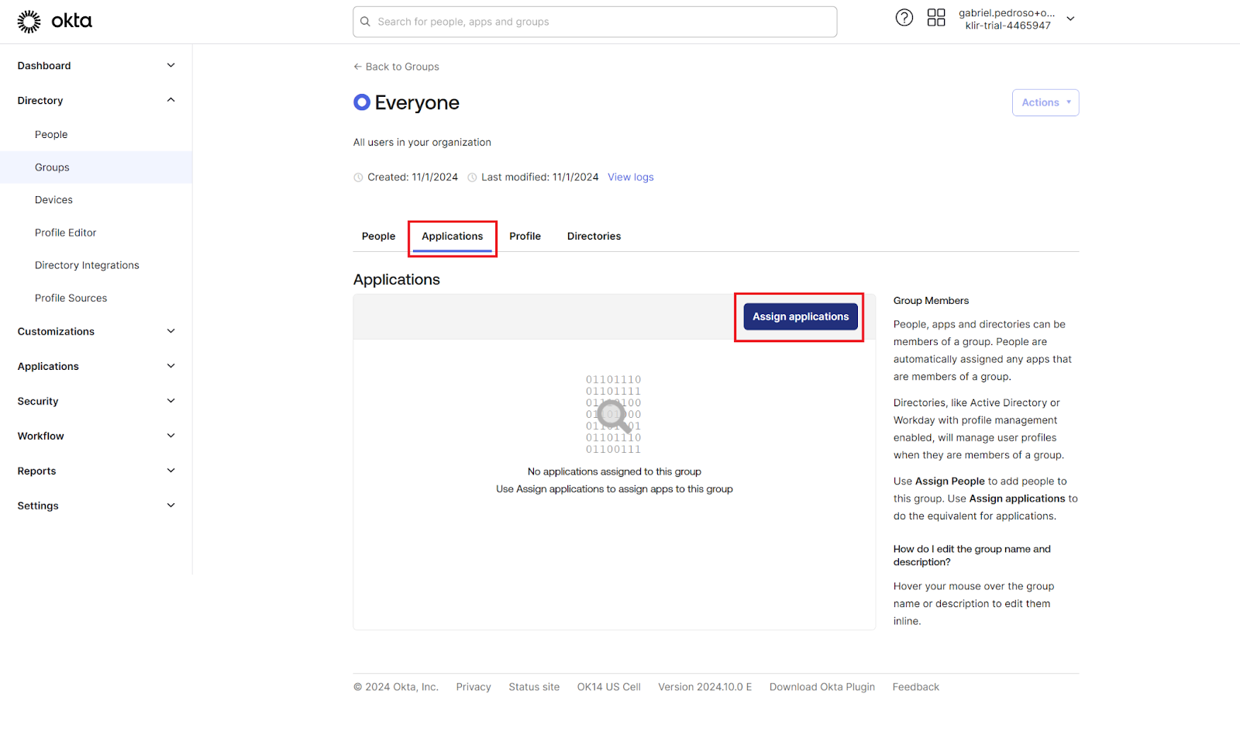Click the Everyone group circle icon
The width and height of the screenshot is (1240, 735).
(361, 102)
